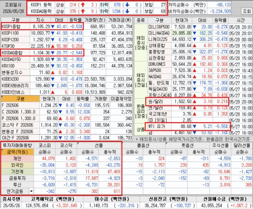The height and width of the screenshot is (209, 253).
Task: Select the 고객예탁금 (백만원) label
Action: tap(53, 199)
